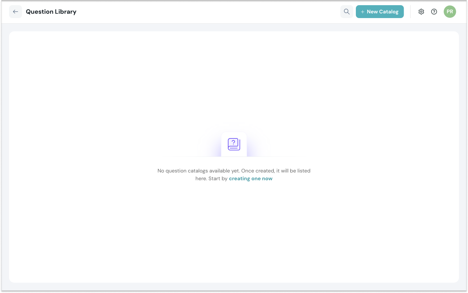Click the New Catalog button
The height and width of the screenshot is (293, 468).
click(x=379, y=12)
